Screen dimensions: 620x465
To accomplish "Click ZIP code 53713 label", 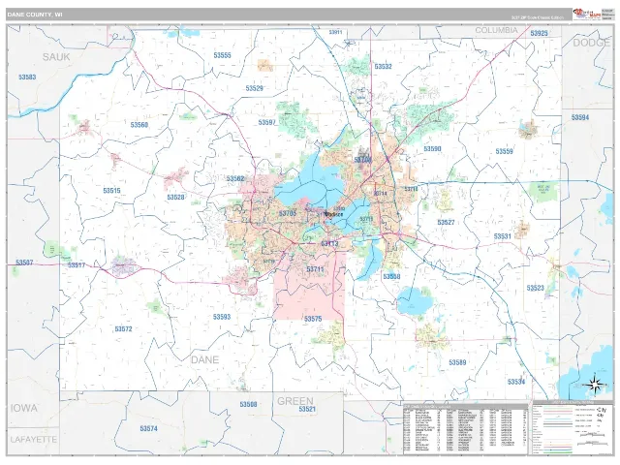I will pos(329,243).
